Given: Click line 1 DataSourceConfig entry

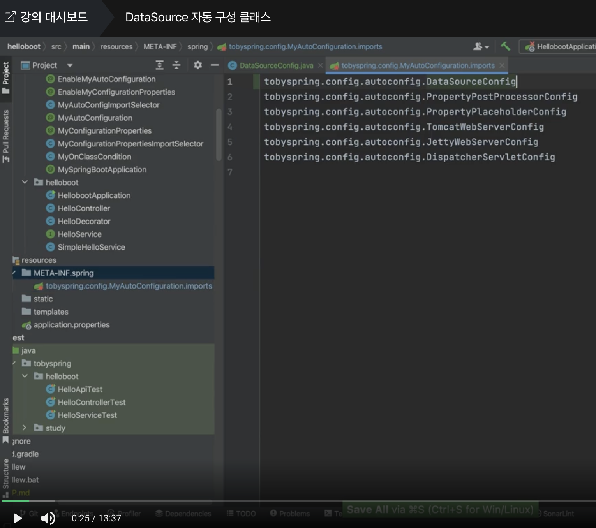Looking at the screenshot, I should (x=390, y=81).
